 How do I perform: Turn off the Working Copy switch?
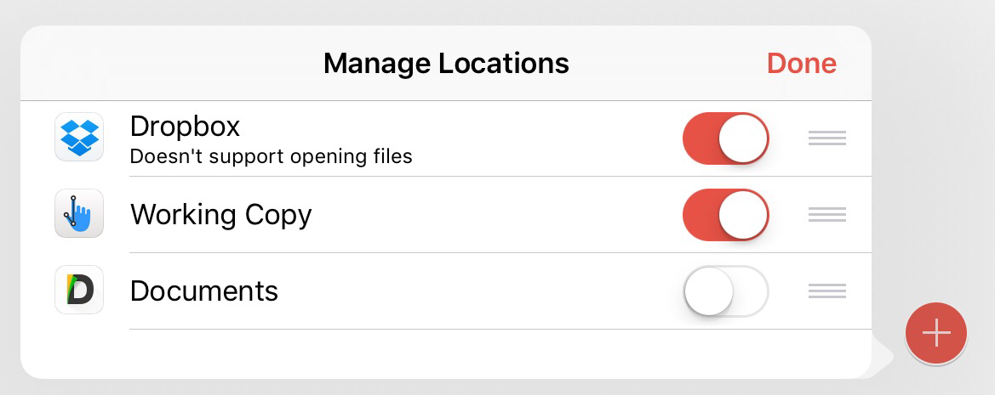[x=725, y=215]
